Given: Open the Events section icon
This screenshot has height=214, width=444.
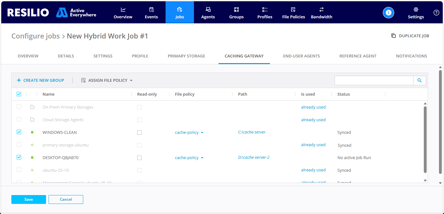Looking at the screenshot, I should (x=151, y=10).
